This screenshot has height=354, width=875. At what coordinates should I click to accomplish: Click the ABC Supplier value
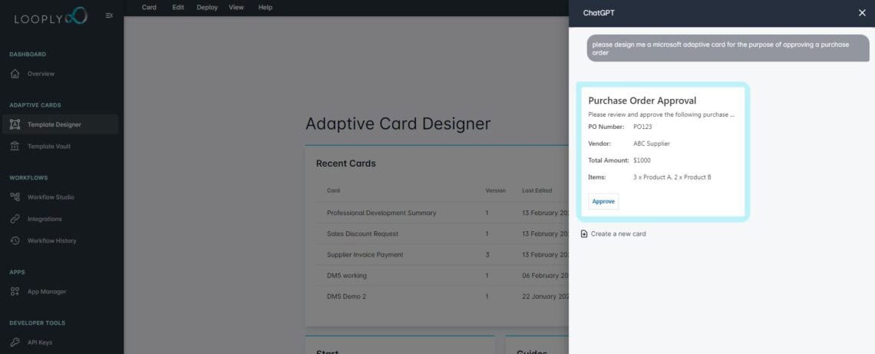coord(652,144)
